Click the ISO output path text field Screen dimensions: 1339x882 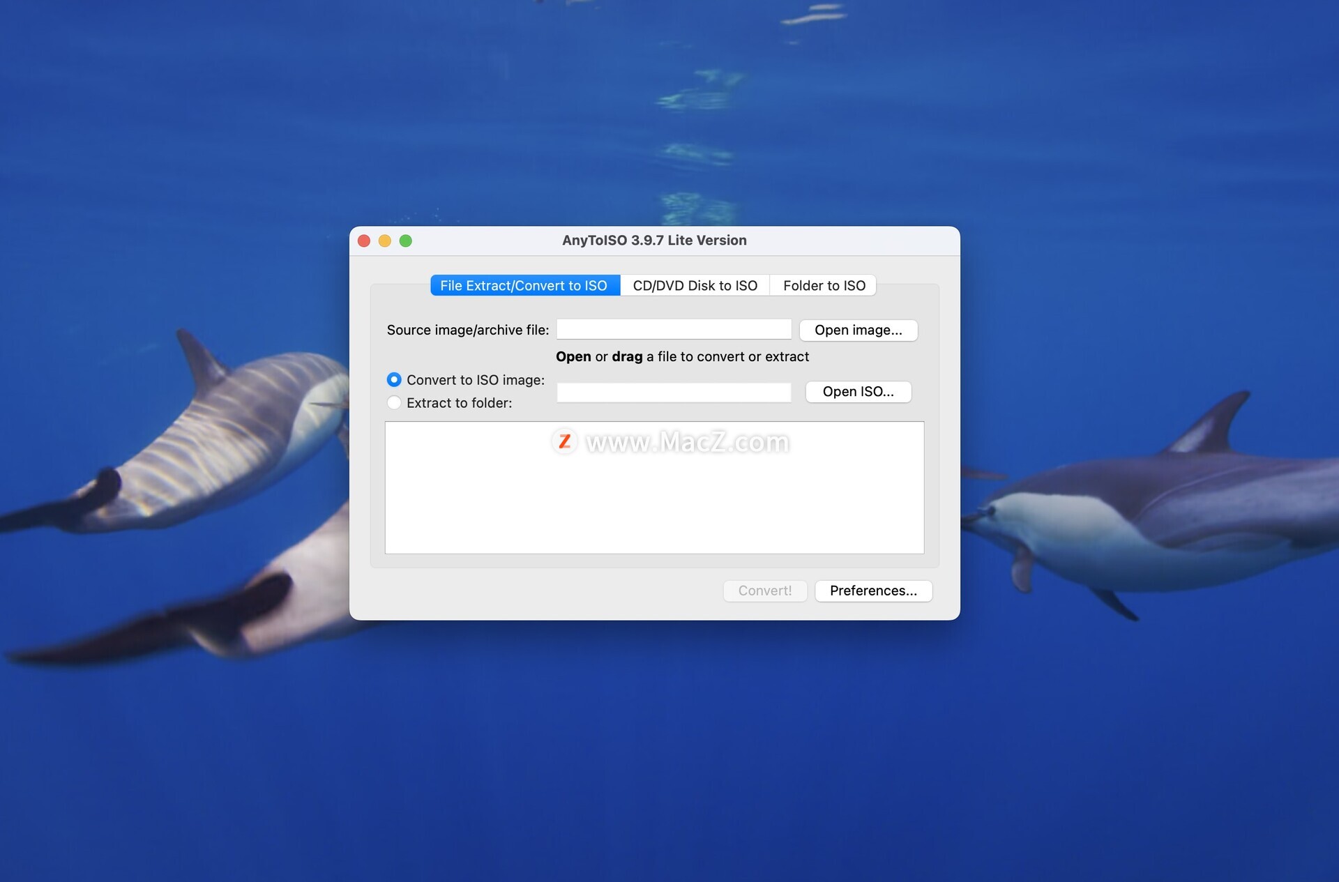click(x=674, y=392)
